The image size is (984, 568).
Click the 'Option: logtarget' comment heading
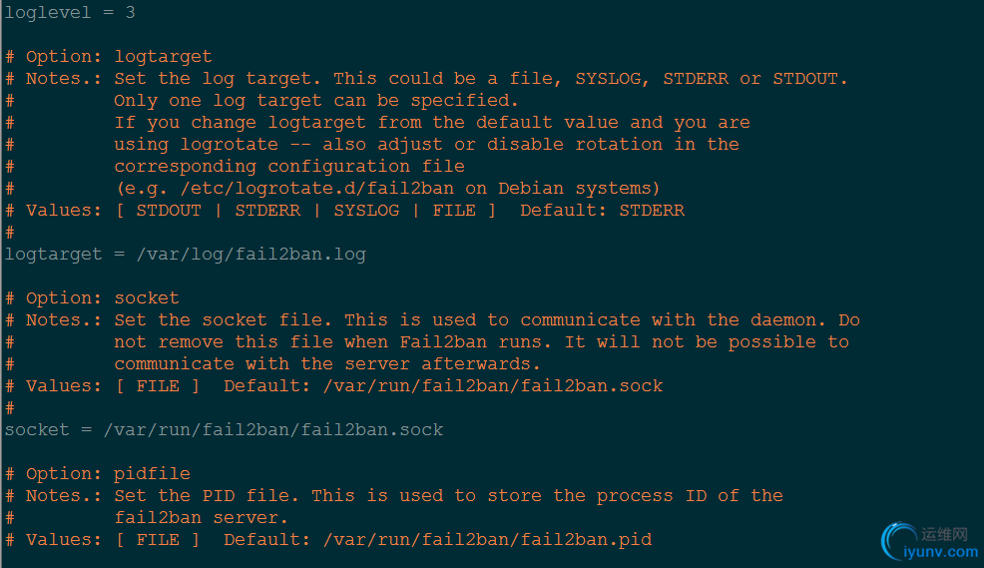119,57
